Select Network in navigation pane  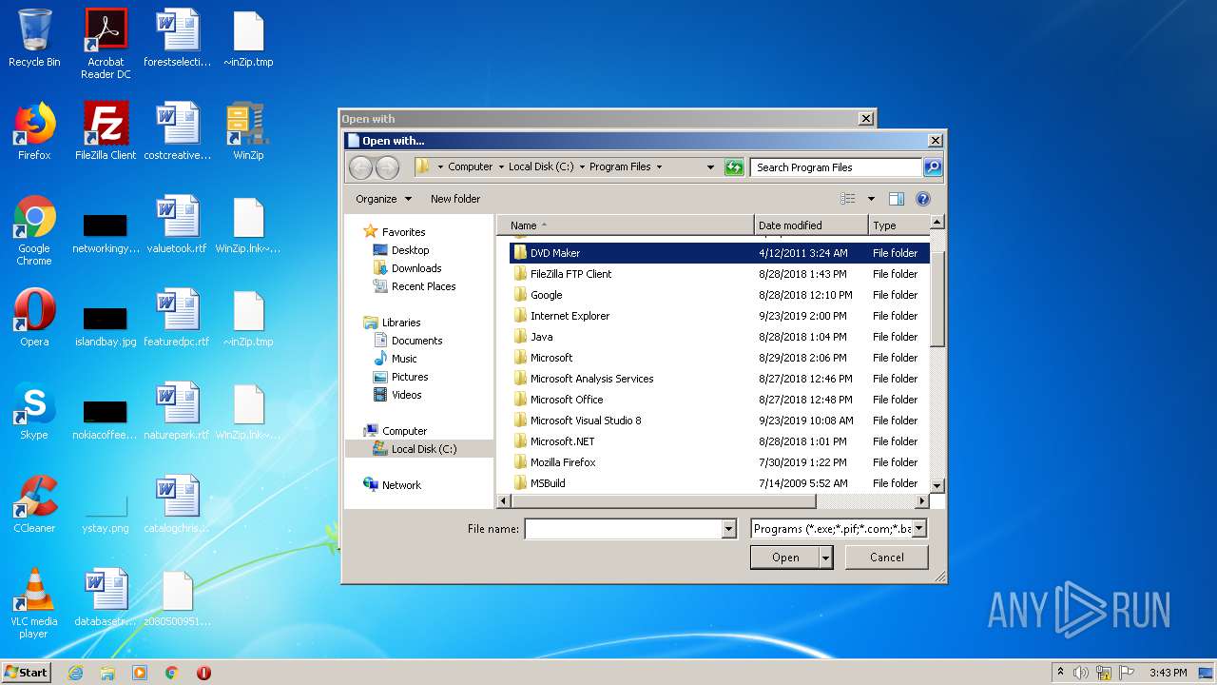pos(401,485)
